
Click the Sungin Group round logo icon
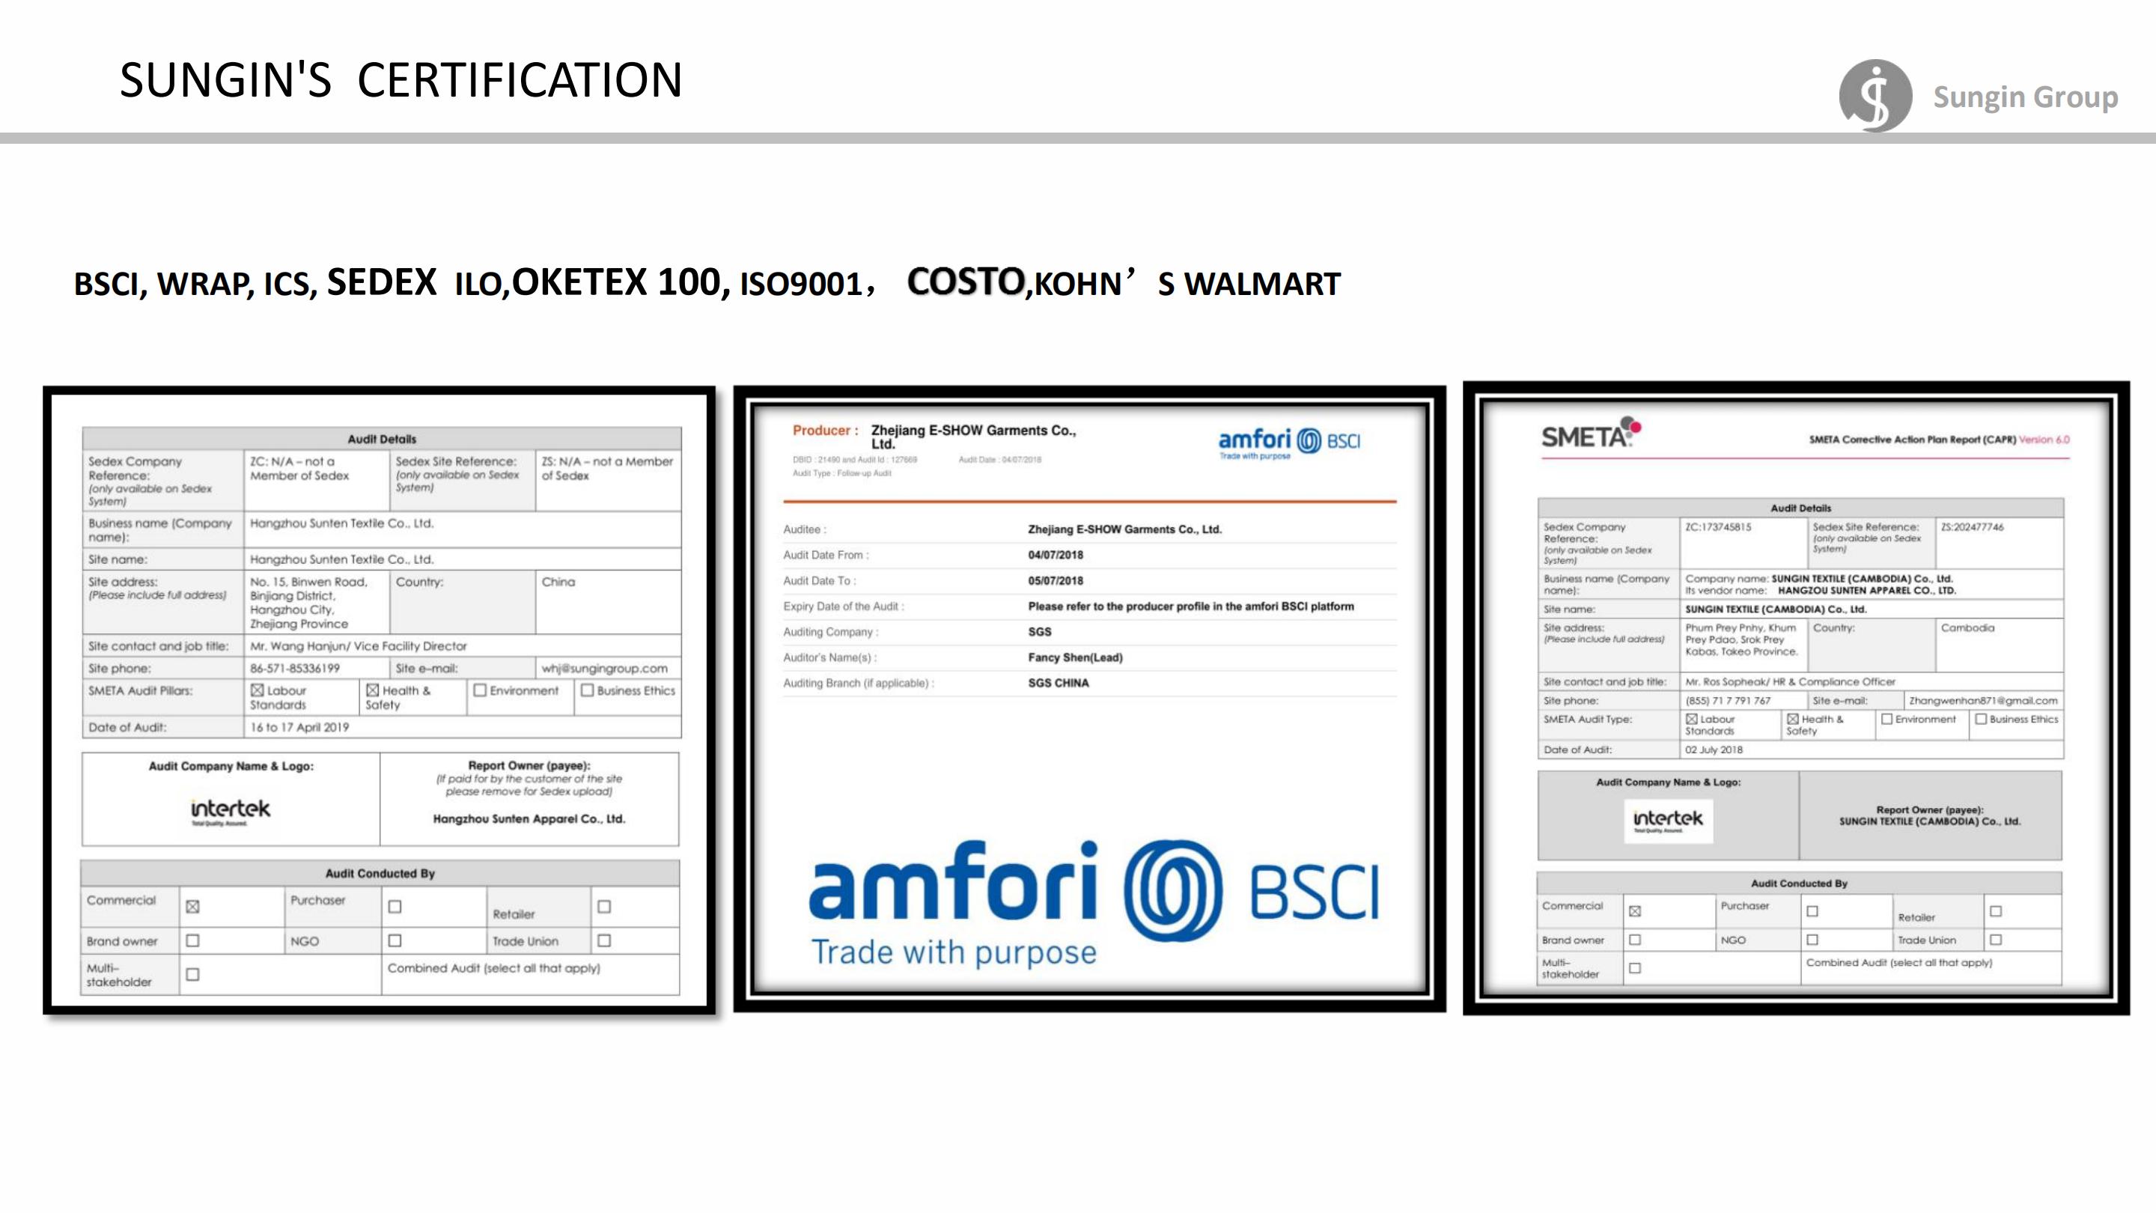[1875, 95]
